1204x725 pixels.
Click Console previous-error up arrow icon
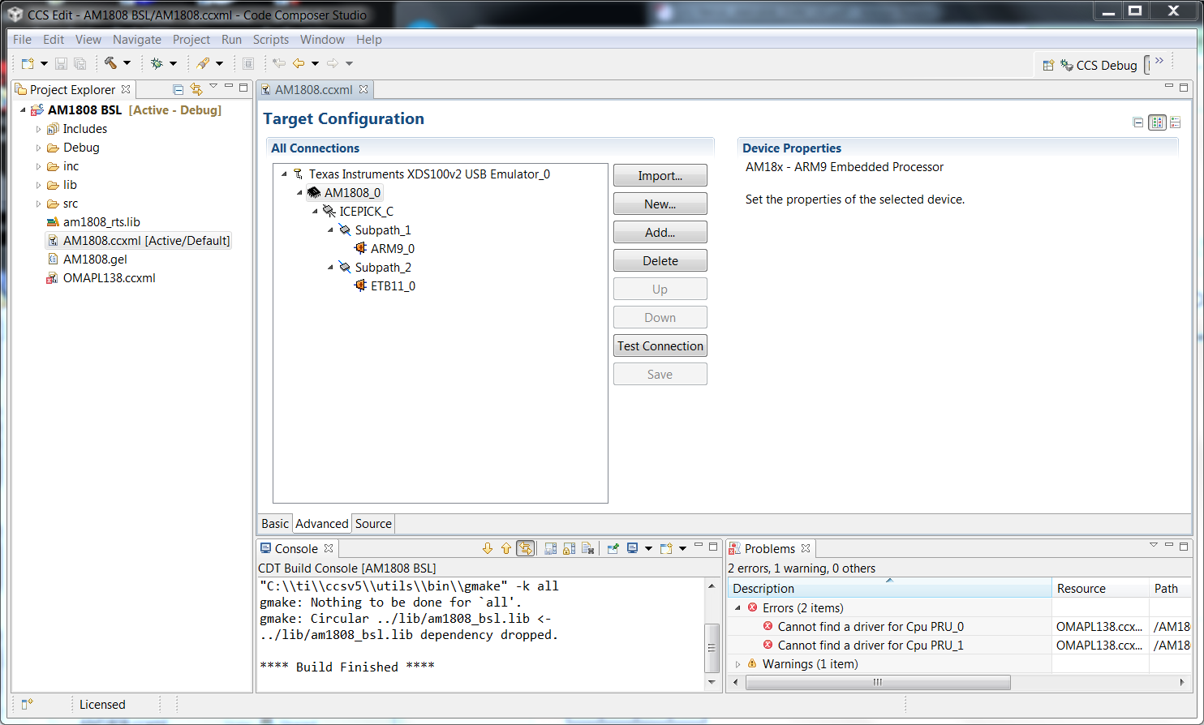506,548
